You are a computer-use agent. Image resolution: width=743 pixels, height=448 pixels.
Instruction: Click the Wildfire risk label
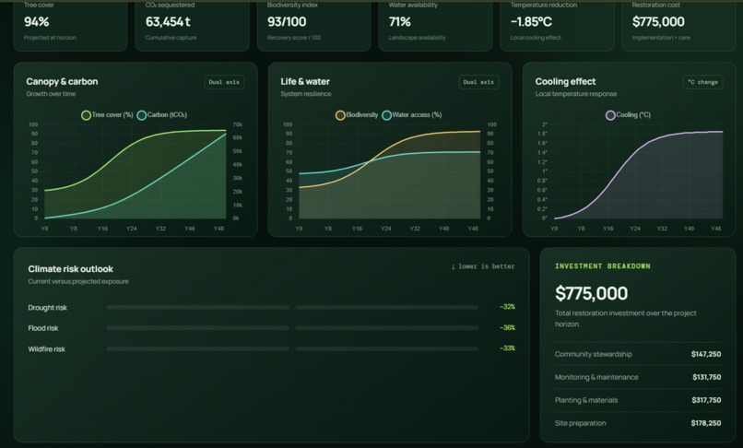tap(46, 349)
